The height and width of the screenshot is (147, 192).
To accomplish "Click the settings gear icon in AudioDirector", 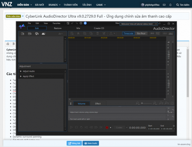I will pyautogui.click(x=81, y=23).
